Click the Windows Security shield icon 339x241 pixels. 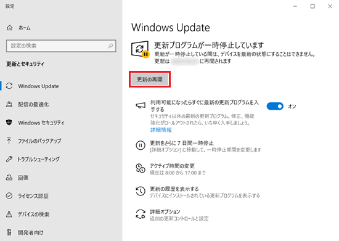[x=9, y=123]
